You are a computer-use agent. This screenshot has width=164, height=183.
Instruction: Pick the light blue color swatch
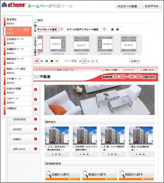42,61
